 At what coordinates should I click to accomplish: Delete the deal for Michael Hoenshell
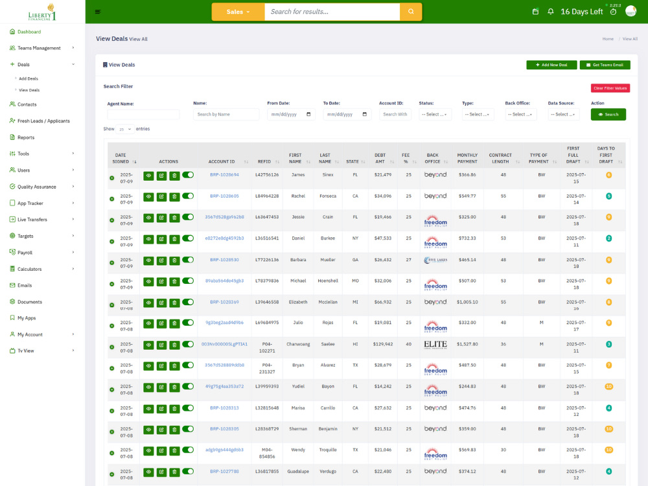pos(174,281)
